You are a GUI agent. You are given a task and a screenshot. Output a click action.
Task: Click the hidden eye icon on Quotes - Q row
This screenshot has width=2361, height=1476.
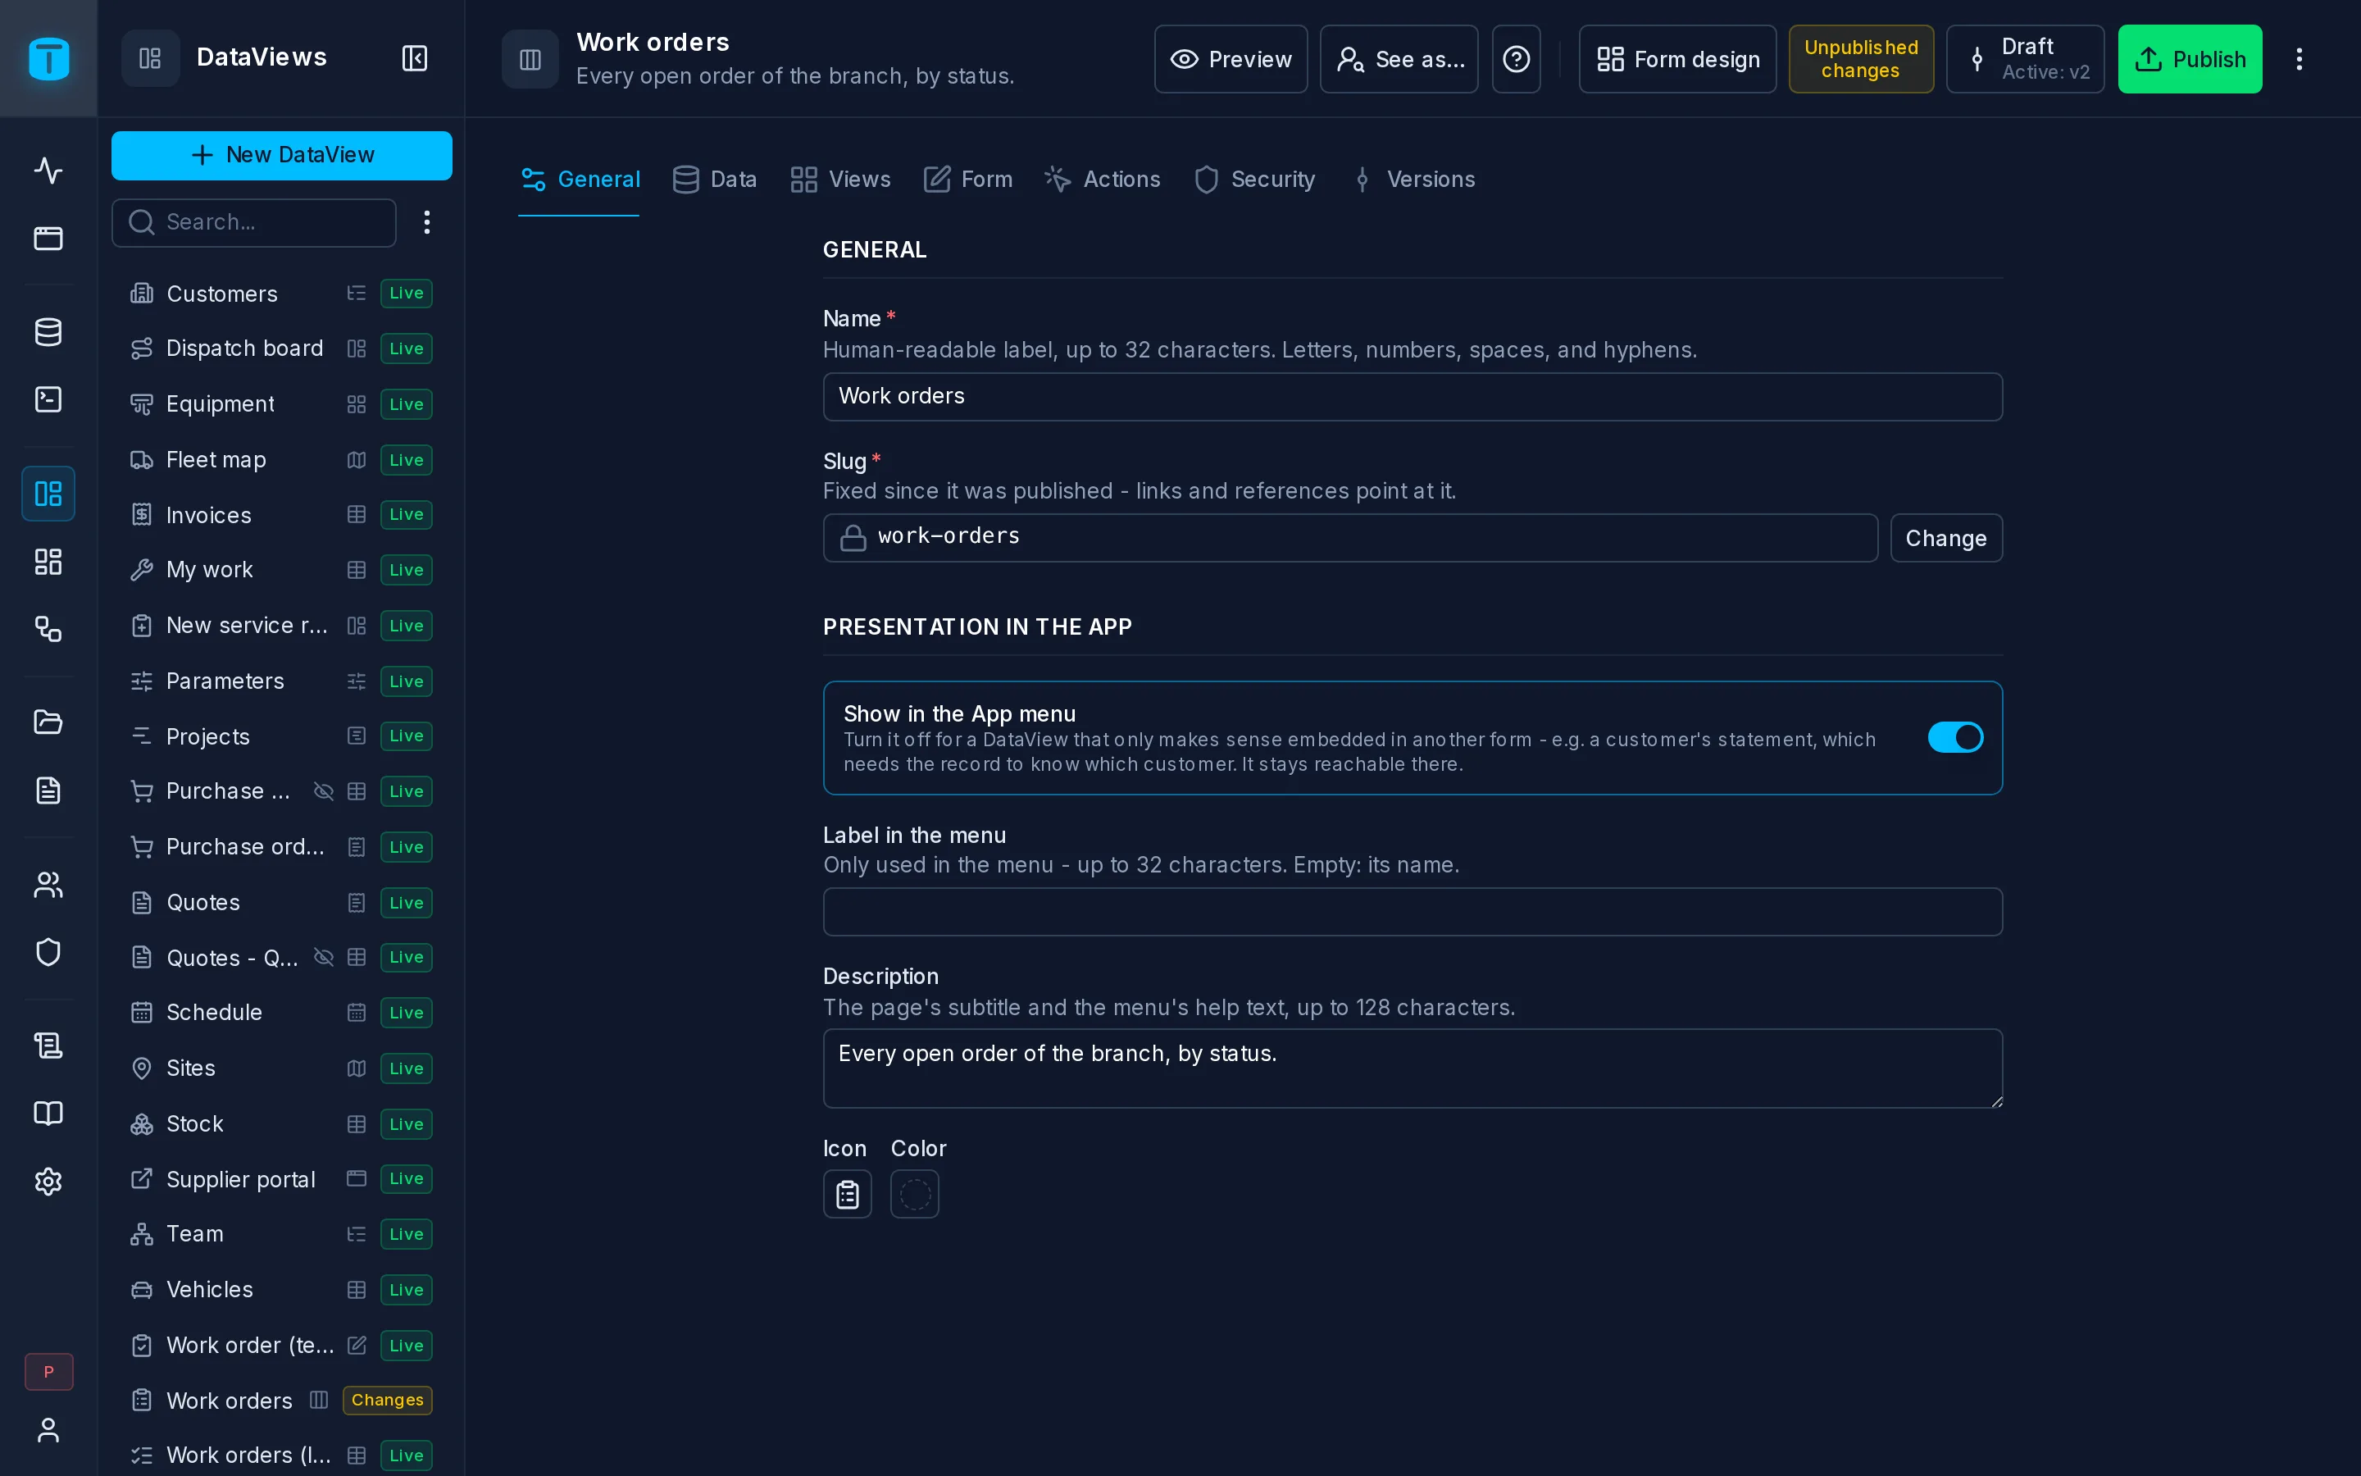(323, 958)
